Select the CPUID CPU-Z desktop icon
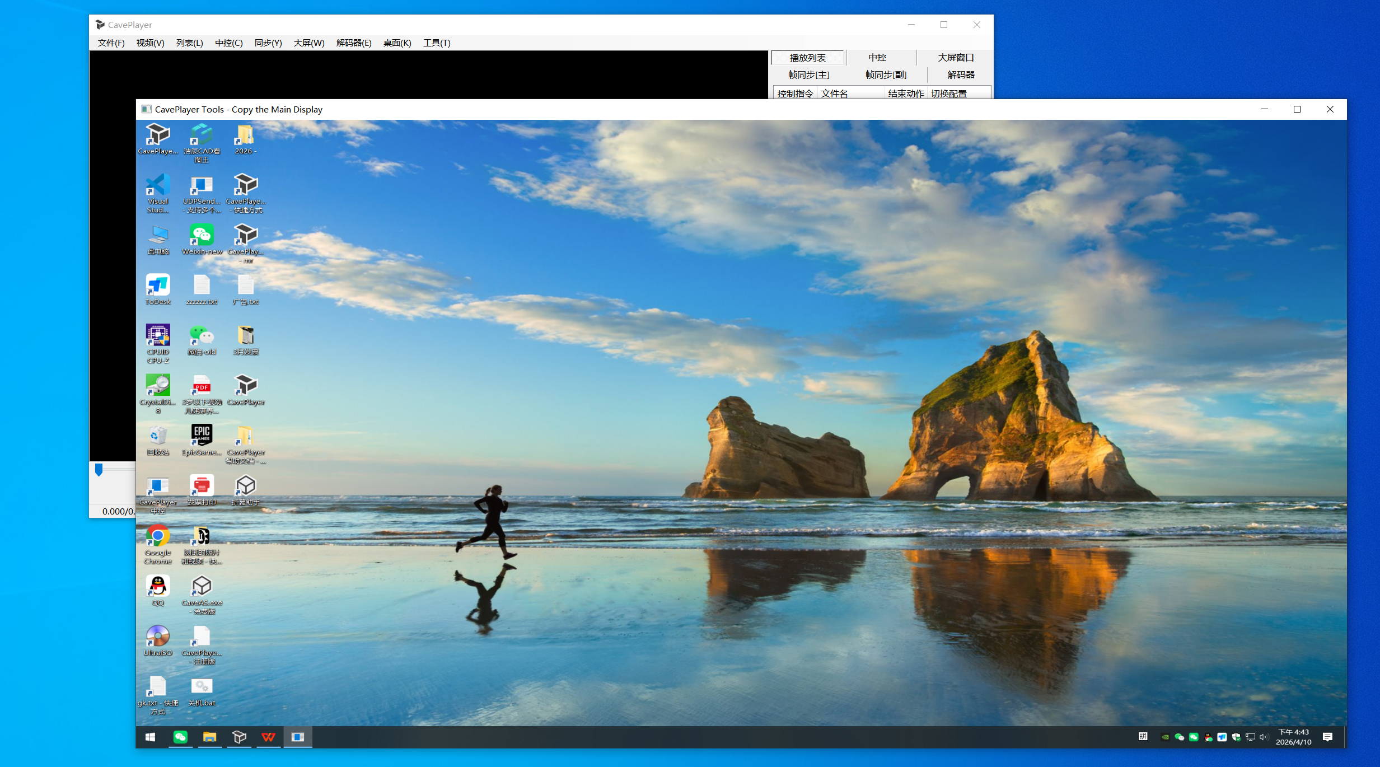Screen dimensions: 1380x767 pos(158,336)
